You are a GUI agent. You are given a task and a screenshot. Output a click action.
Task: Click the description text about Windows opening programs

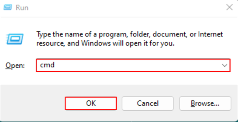tap(130, 39)
